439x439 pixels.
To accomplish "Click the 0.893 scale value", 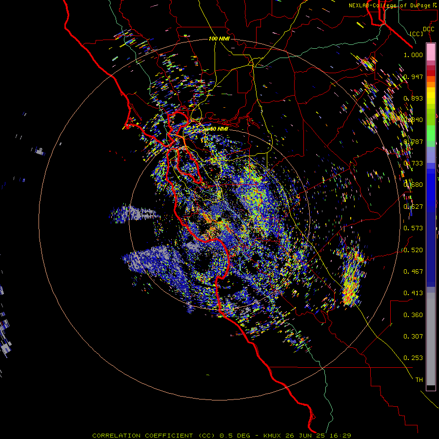I will 413,98.
